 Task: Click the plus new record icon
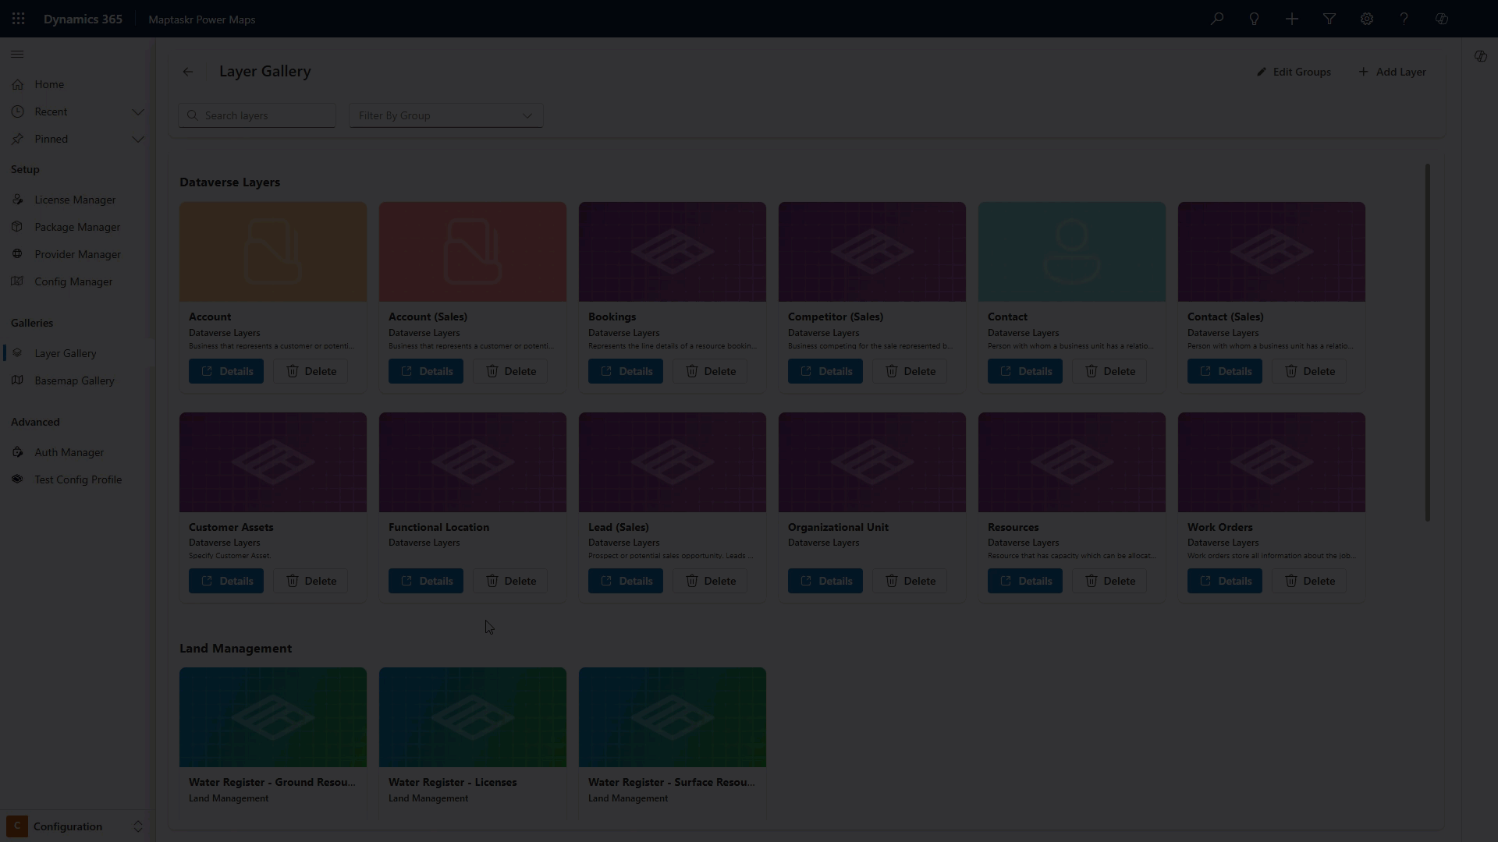[1292, 19]
